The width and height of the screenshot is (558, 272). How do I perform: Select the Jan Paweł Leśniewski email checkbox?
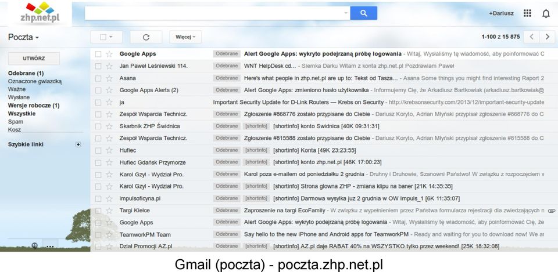pos(98,66)
